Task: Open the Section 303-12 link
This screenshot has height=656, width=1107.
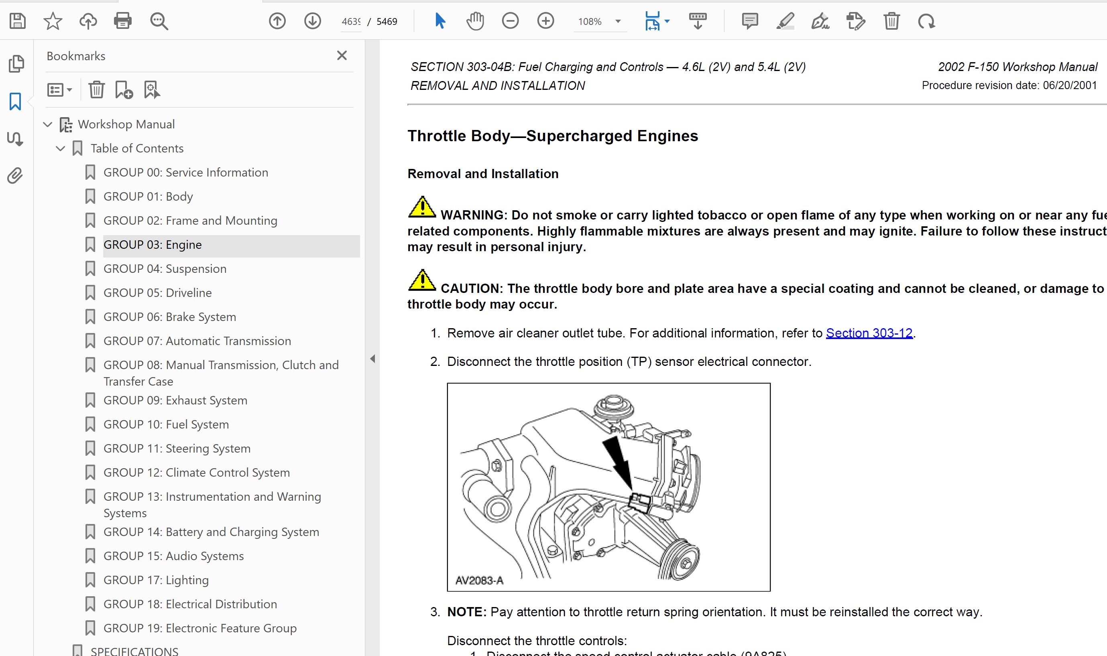Action: click(869, 333)
